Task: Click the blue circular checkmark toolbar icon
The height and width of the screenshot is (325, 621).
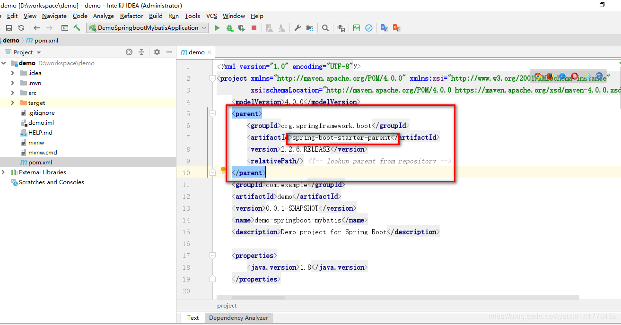Action: tap(369, 28)
